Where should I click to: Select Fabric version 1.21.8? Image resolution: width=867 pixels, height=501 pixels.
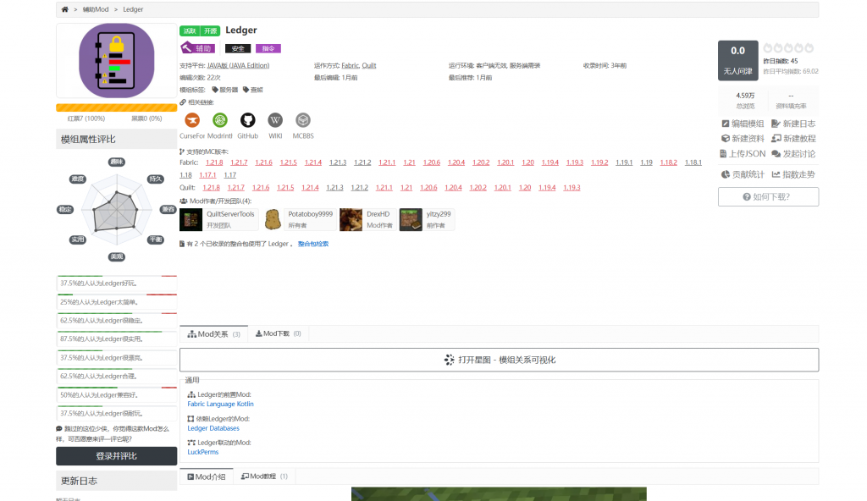tap(214, 162)
